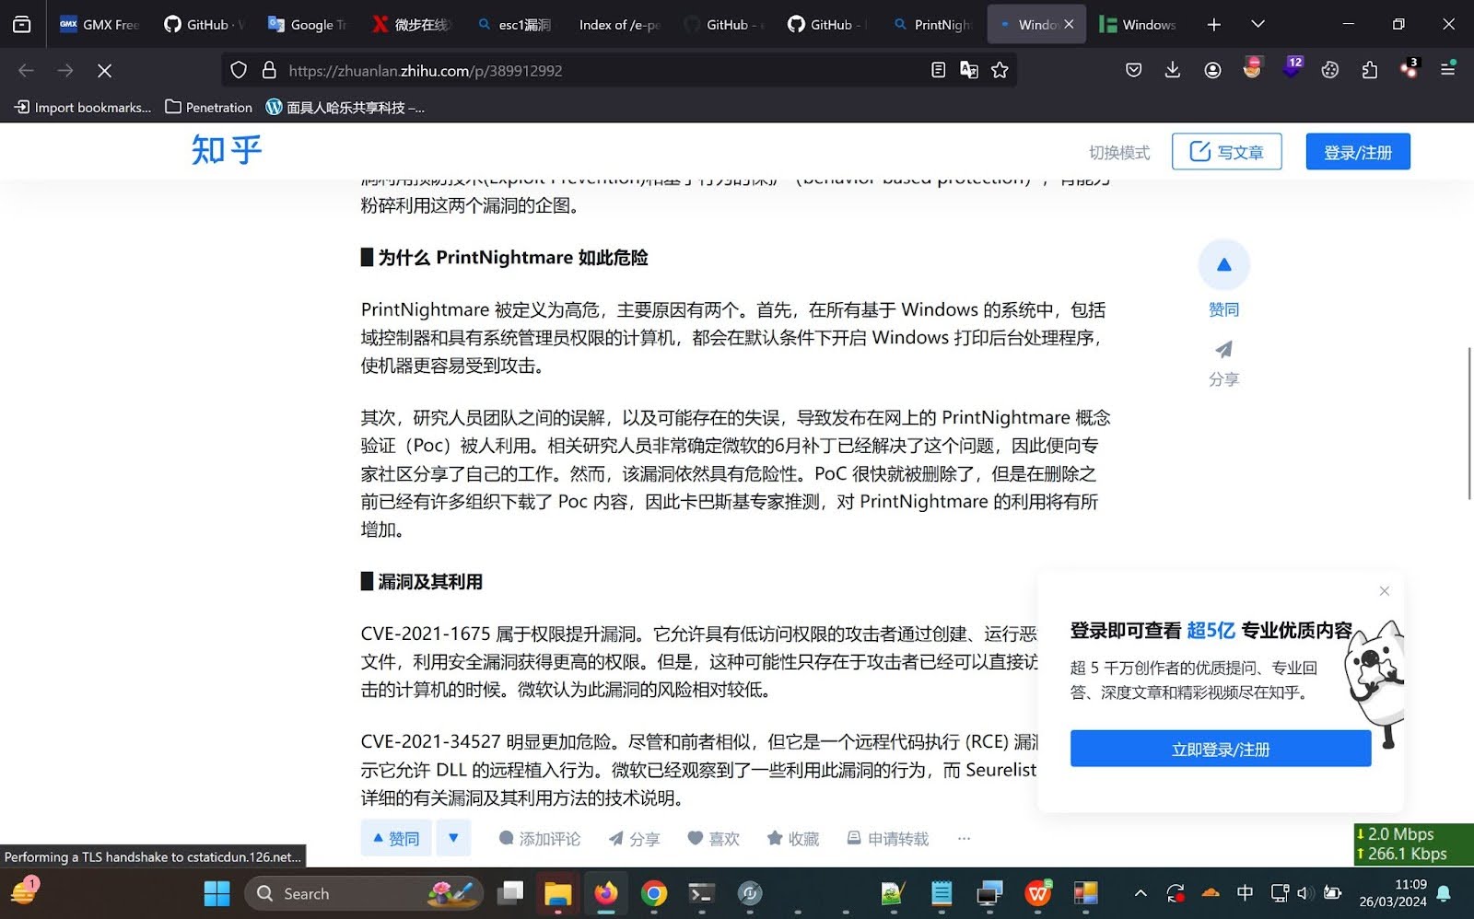
Task: Open the downvote arrow next to 赞同
Action: (x=453, y=838)
